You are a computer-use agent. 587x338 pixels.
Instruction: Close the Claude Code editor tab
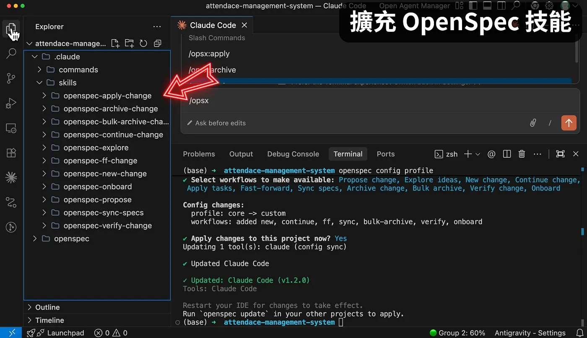[x=244, y=25]
